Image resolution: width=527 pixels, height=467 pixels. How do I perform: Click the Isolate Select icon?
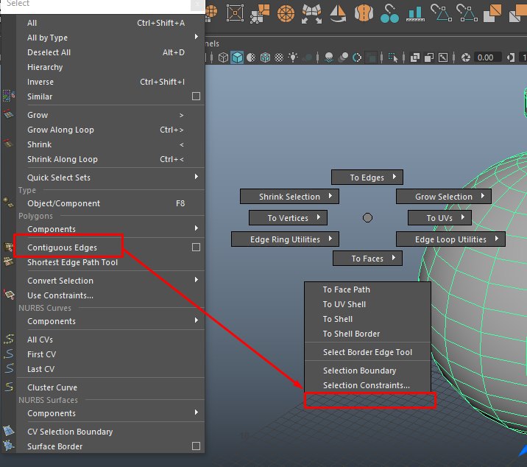tap(393, 57)
